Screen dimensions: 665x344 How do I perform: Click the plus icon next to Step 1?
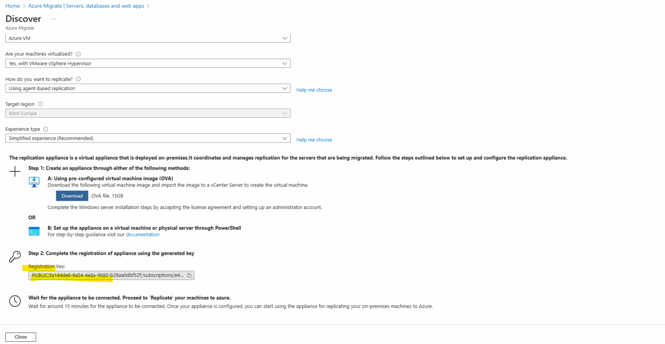coord(15,171)
